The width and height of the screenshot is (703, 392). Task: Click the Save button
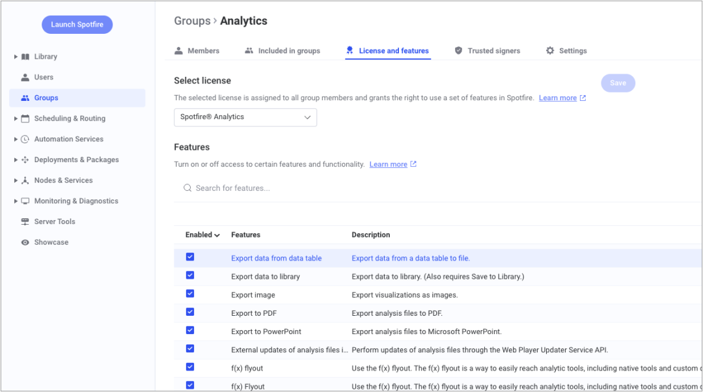(618, 83)
